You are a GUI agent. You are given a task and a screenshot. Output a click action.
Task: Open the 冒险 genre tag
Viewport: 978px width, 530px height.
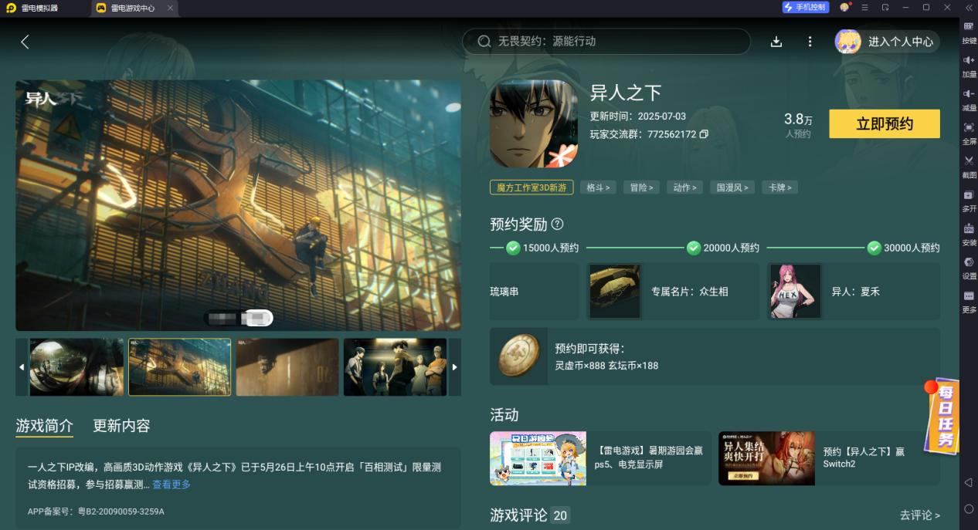(x=641, y=187)
